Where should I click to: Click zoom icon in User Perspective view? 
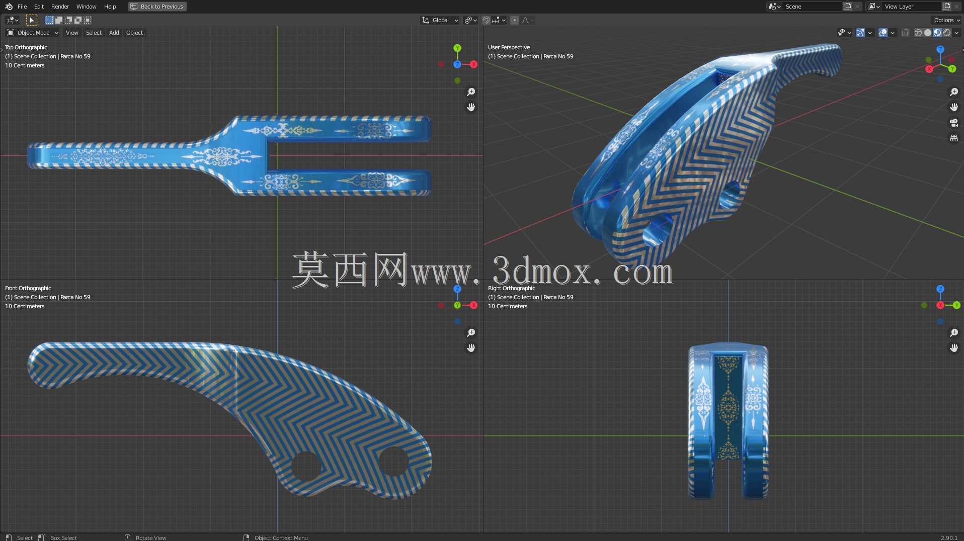click(954, 92)
